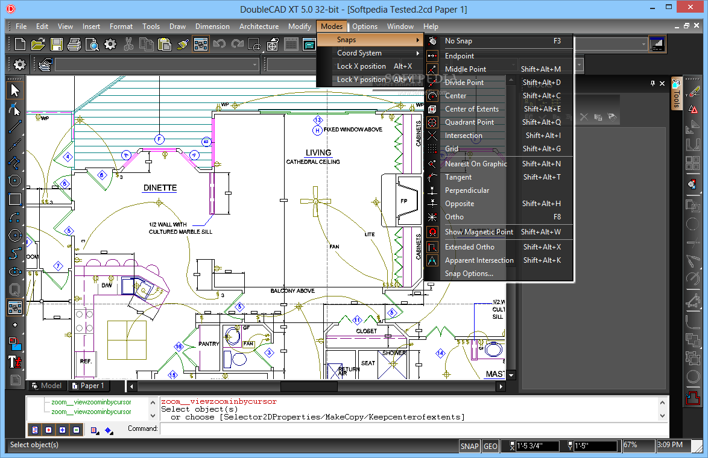Open the layer dropdown list
The height and width of the screenshot is (458, 708).
pos(254,64)
